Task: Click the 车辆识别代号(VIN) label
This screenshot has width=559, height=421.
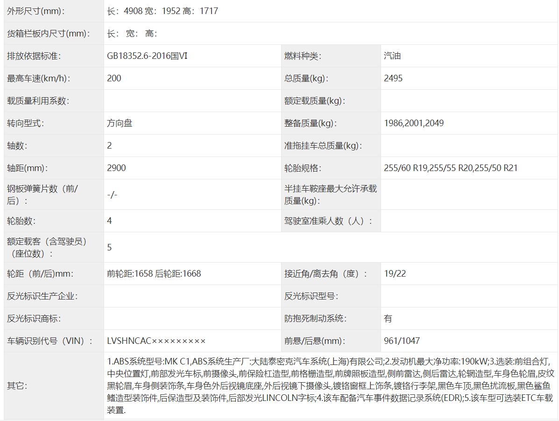Action: click(50, 342)
